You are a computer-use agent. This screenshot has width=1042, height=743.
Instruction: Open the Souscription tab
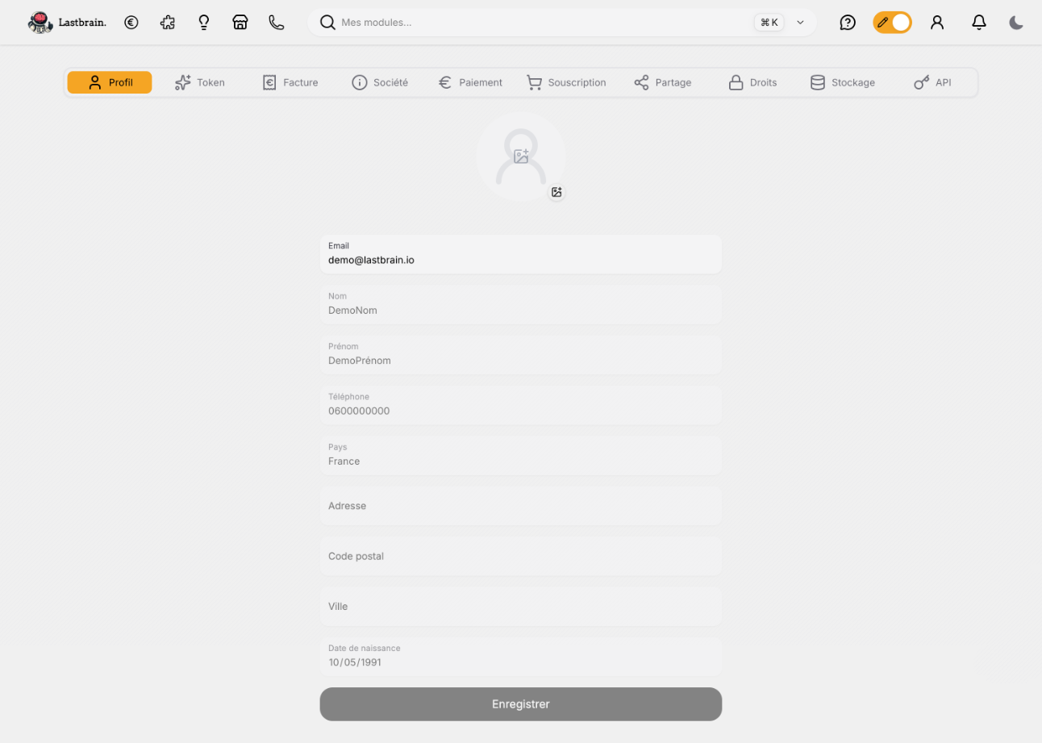click(566, 82)
